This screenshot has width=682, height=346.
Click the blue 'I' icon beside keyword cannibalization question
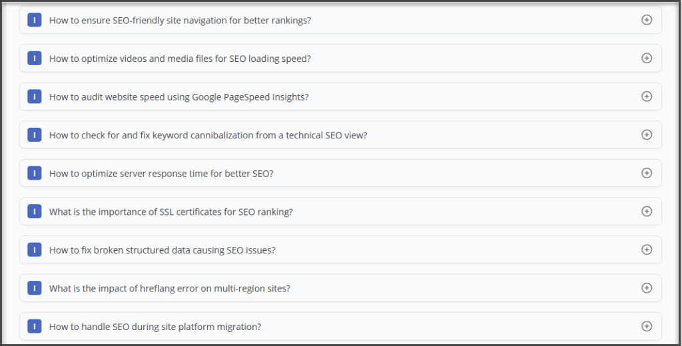click(x=34, y=135)
